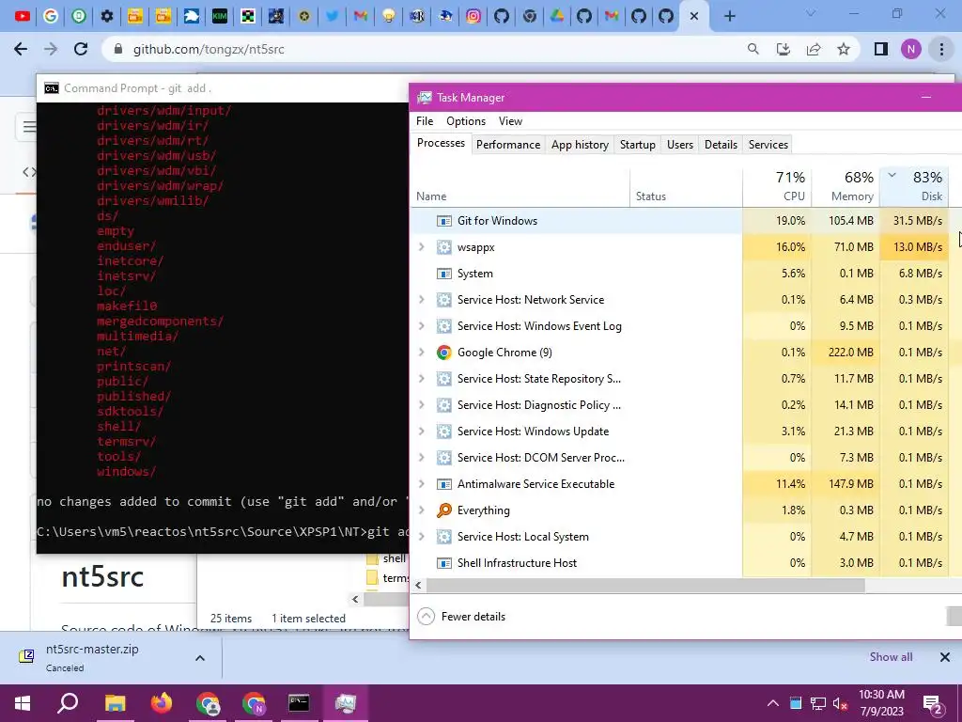
Task: Open File Explorer from taskbar
Action: point(115,703)
